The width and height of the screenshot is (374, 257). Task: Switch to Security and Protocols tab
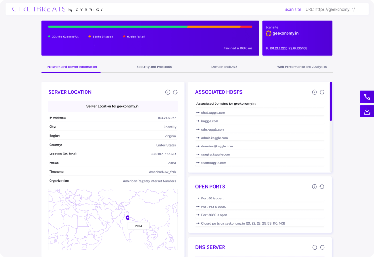[154, 67]
